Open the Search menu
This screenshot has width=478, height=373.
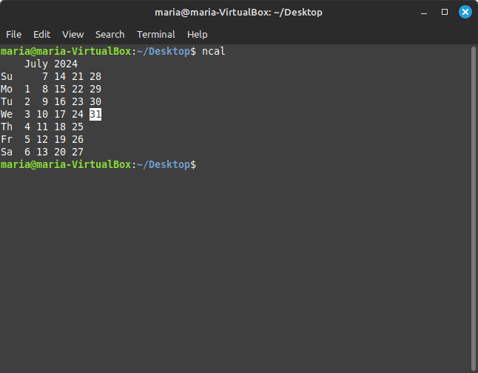click(110, 35)
